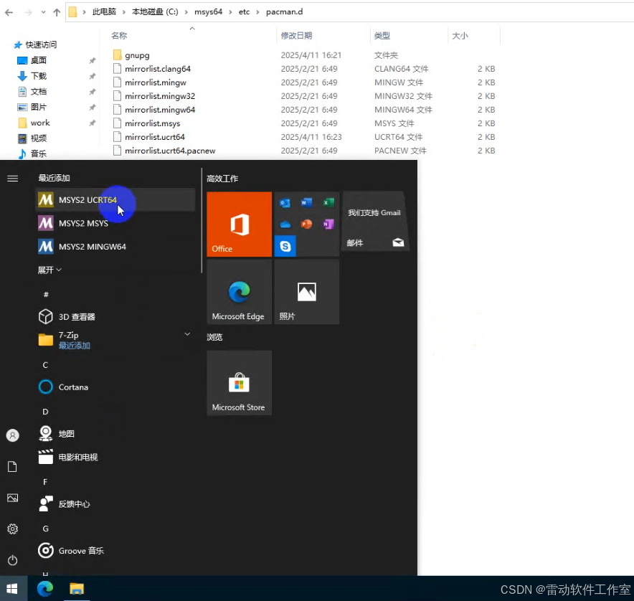
Task: Expand recently added list with 展开
Action: (x=49, y=270)
